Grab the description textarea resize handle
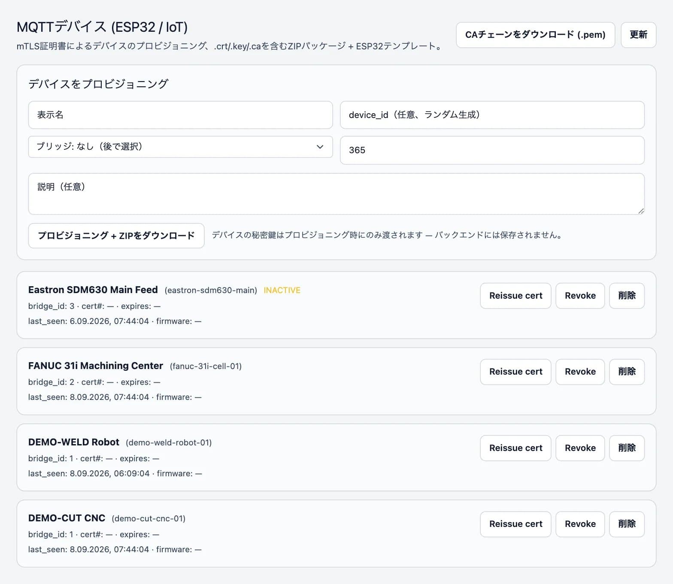The width and height of the screenshot is (673, 584). [641, 211]
